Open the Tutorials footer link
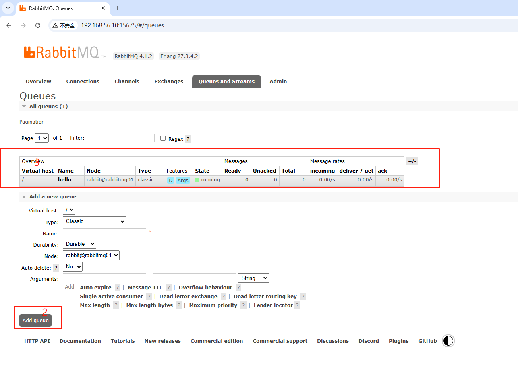Viewport: 518px width, 373px height. click(x=123, y=341)
